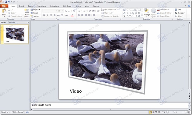Open the font color dropdown arrow
The width and height of the screenshot is (192, 115).
75,15
